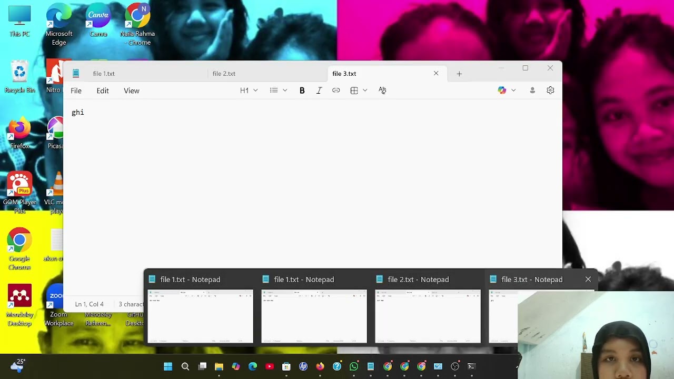Open the File menu
Viewport: 674px width, 379px height.
click(76, 91)
